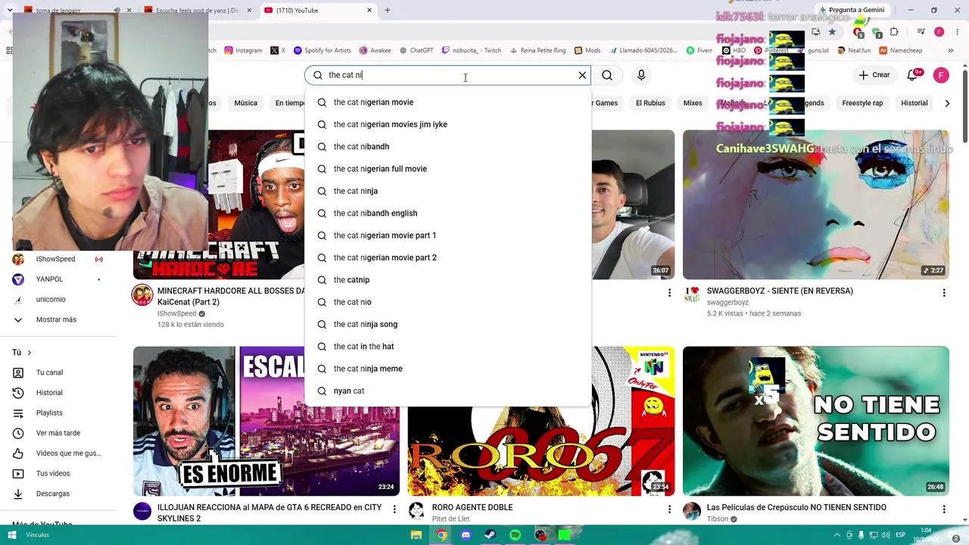Start voice search with the microphone icon

[x=641, y=75]
